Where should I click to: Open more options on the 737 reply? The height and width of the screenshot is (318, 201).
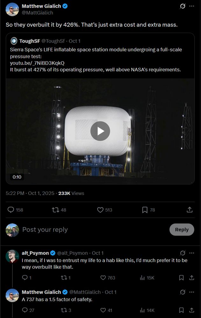(x=191, y=292)
